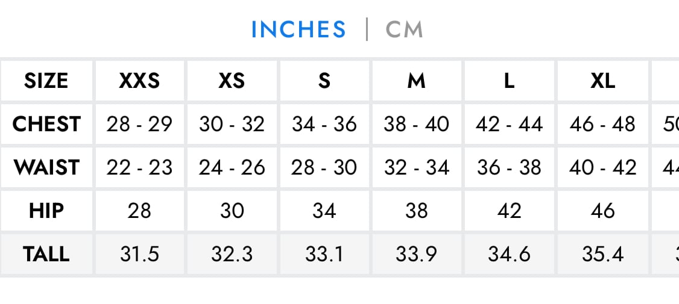Click chest measurement 38 - 40 cell
The height and width of the screenshot is (304, 679).
click(417, 124)
